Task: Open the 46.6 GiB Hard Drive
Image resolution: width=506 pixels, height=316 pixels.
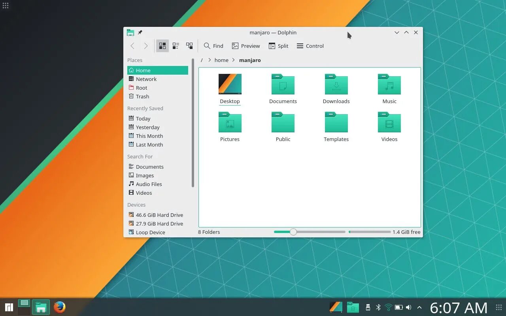Action: pos(158,215)
